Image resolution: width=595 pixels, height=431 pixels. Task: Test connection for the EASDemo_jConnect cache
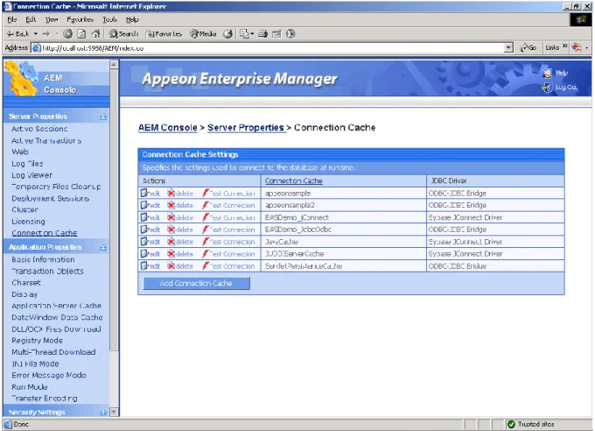(228, 217)
